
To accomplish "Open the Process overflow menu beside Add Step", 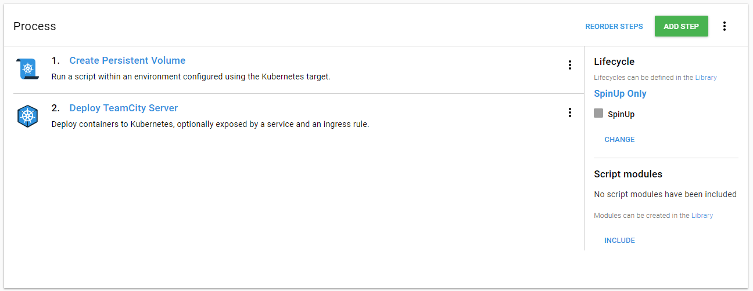I will pyautogui.click(x=724, y=26).
